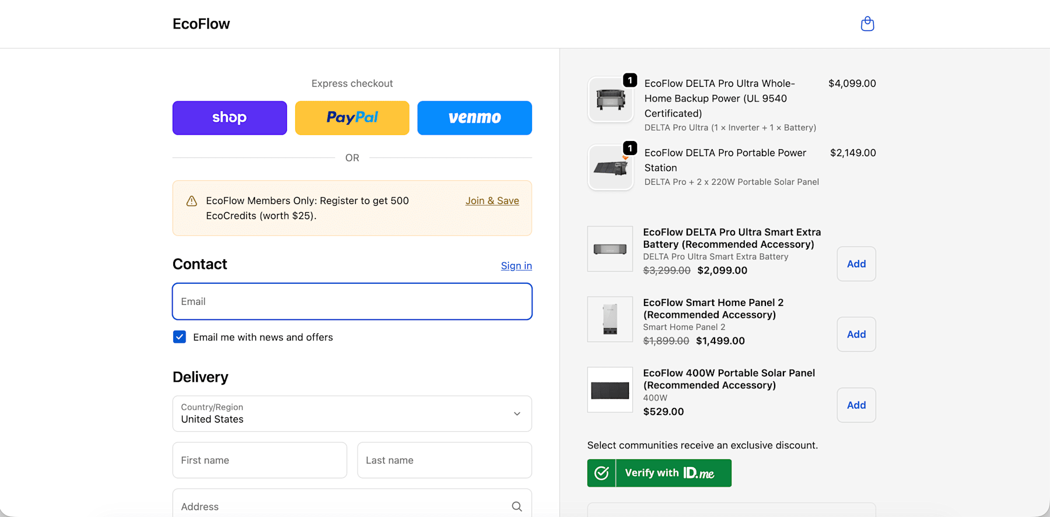Click the Express checkout heading text
This screenshot has width=1050, height=517.
pos(352,83)
